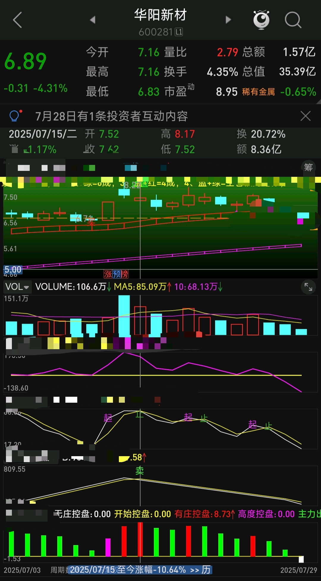Tap the 换手 4.35% value
321x581 pixels.
(222, 72)
